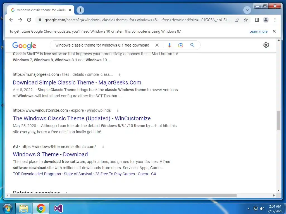
Task: Click the windows-8-theme.en.softonic.com URL text
Action: point(59,147)
